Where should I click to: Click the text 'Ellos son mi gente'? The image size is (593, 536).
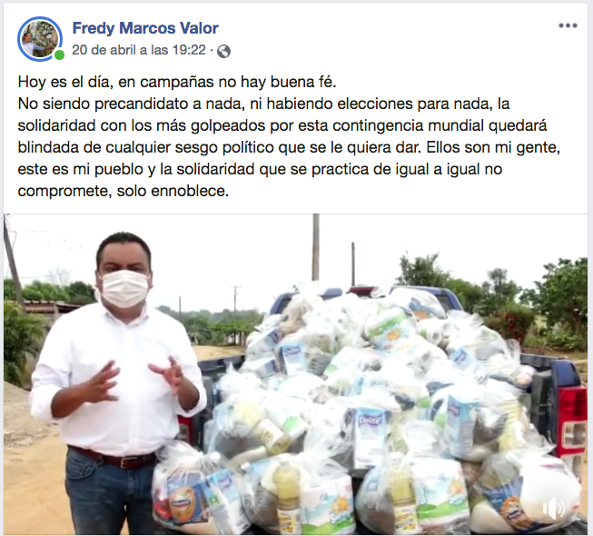pyautogui.click(x=493, y=147)
